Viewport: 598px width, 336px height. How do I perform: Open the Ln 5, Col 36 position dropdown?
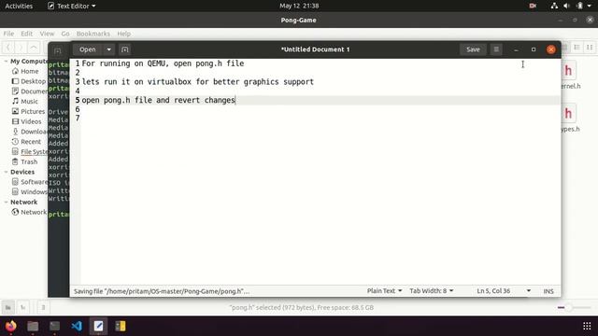pyautogui.click(x=504, y=291)
